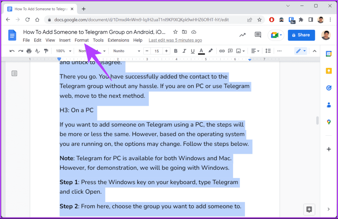
Task: Open a new browser tab
Action: [84, 9]
